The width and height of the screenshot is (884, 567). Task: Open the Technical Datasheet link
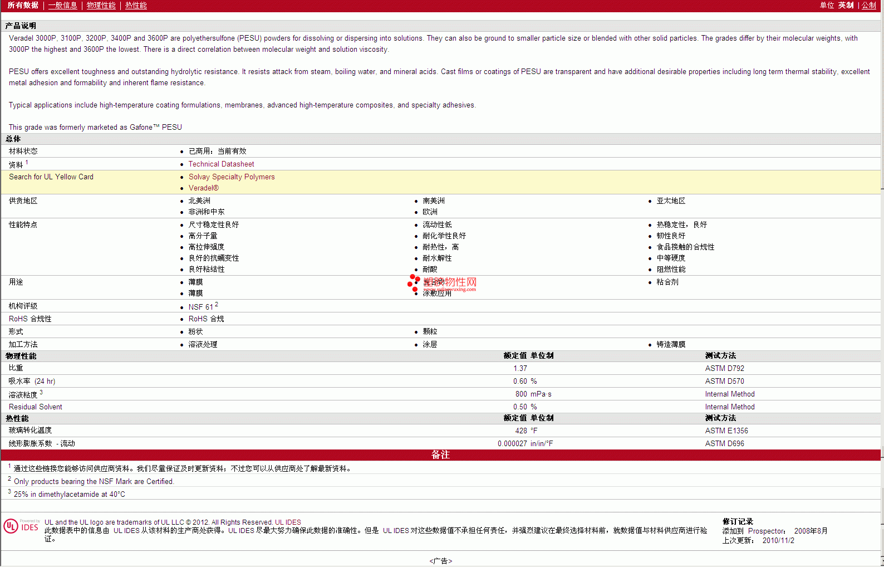pos(221,164)
